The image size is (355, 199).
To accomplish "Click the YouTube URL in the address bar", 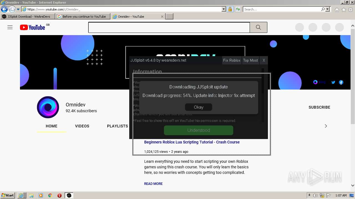I will click(x=54, y=9).
